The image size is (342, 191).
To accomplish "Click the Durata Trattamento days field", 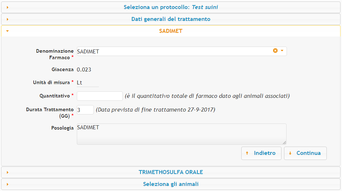I will (85, 110).
